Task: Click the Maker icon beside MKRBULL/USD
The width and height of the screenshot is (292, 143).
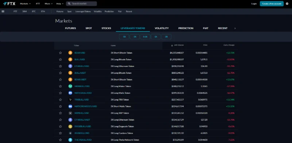Action: (x=70, y=86)
